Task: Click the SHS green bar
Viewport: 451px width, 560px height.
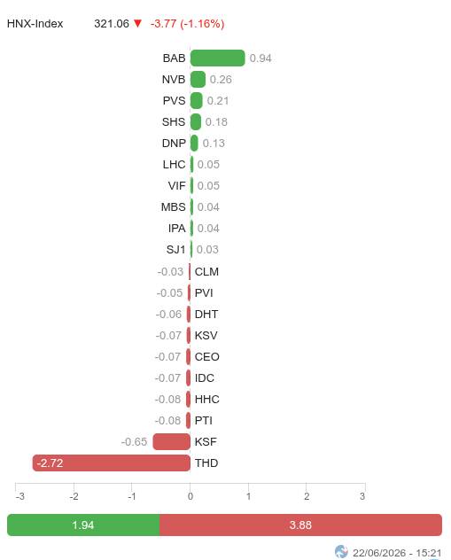Action: pos(195,121)
